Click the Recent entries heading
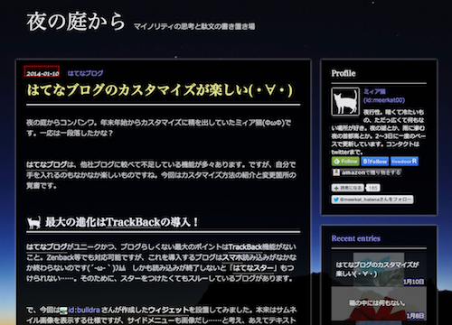This screenshot has height=325, width=452. pos(356,238)
